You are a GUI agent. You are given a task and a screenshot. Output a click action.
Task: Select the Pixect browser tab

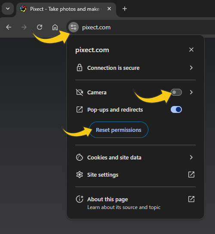point(66,9)
